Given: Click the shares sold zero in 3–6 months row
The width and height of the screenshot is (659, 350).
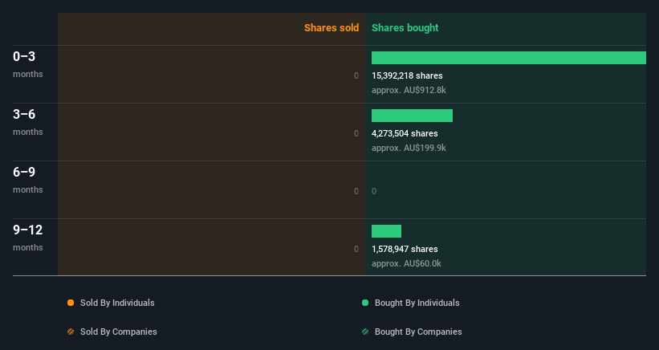Looking at the screenshot, I should point(356,133).
